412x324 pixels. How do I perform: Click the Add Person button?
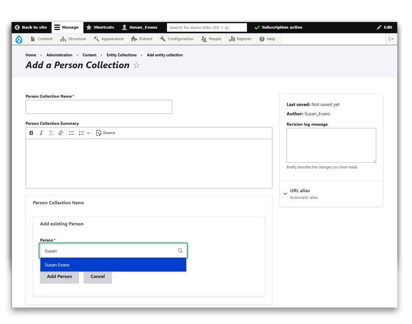coord(59,277)
